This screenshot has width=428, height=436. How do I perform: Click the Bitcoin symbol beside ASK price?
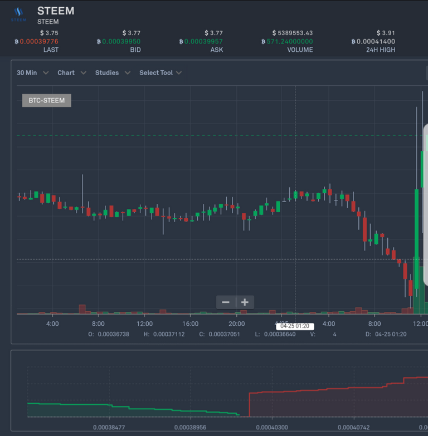[x=181, y=42]
